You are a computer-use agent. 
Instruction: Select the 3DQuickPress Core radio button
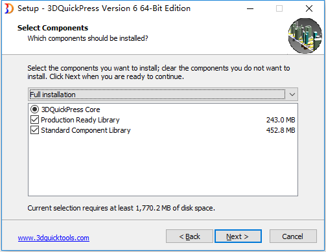coord(34,109)
